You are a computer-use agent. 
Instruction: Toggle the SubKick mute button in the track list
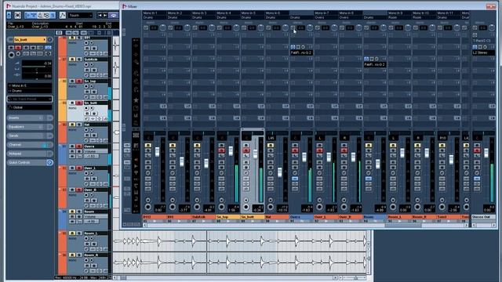tap(73, 60)
